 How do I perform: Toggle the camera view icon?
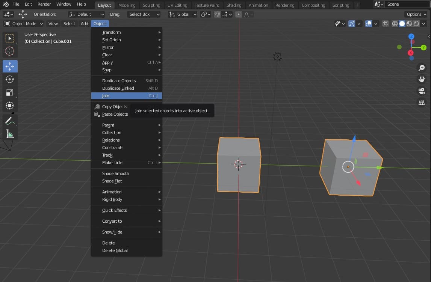[x=421, y=91]
